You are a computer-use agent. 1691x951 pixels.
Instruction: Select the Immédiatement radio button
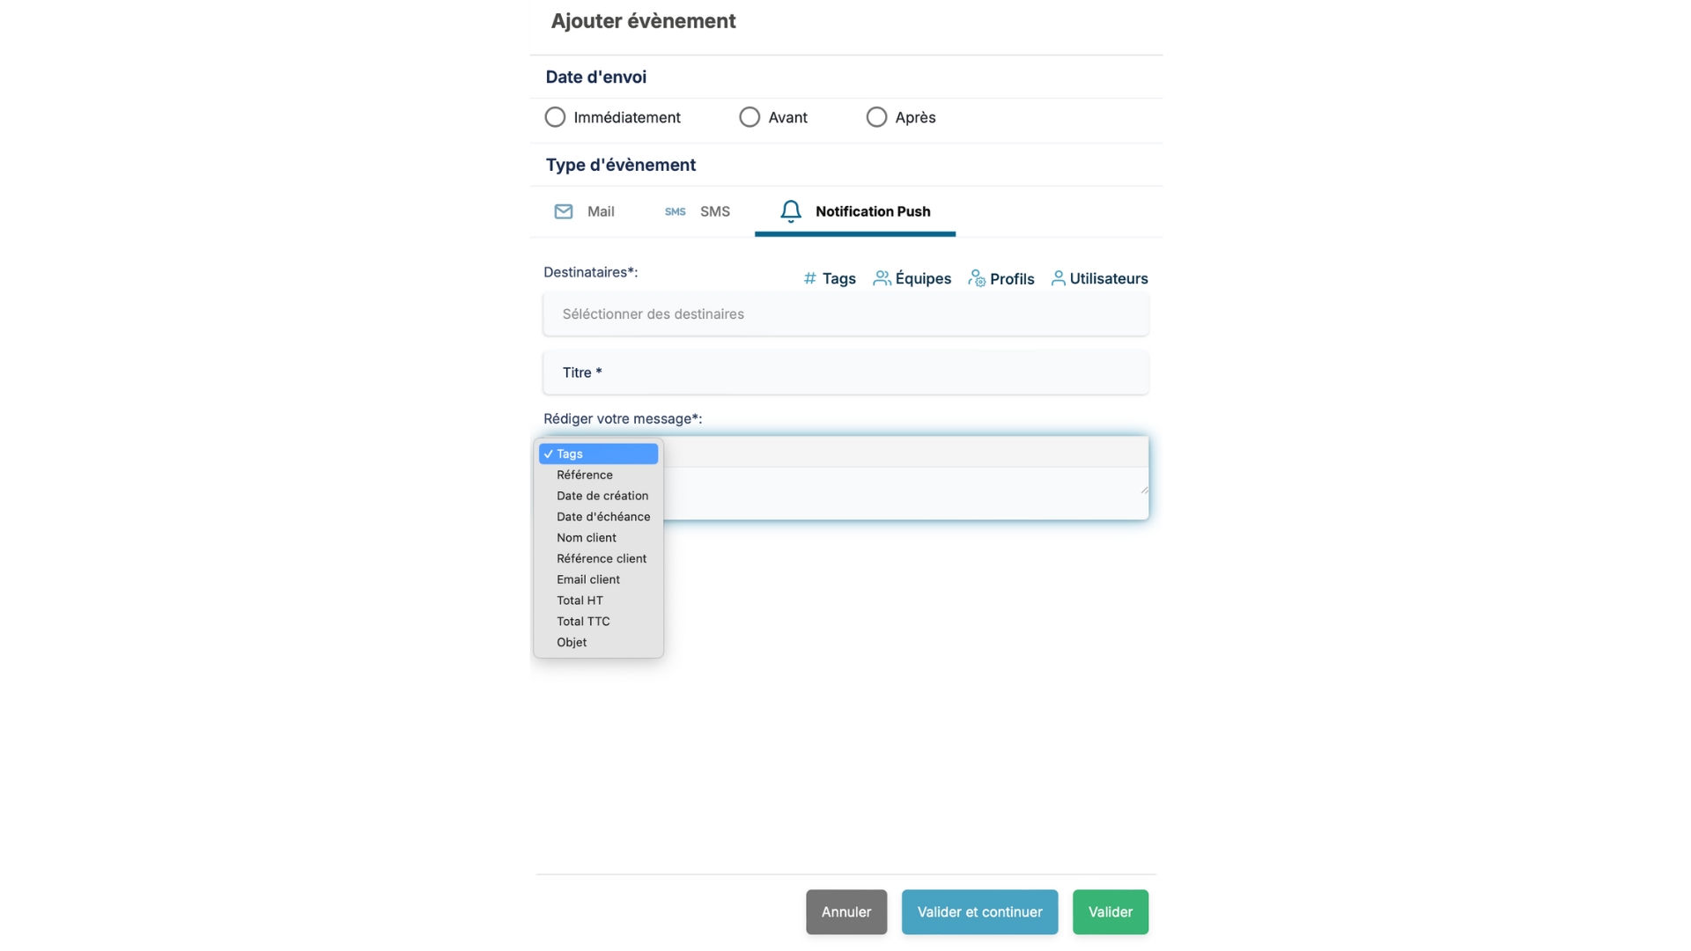555,117
